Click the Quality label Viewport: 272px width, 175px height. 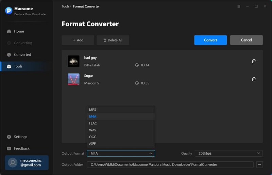coord(187,154)
